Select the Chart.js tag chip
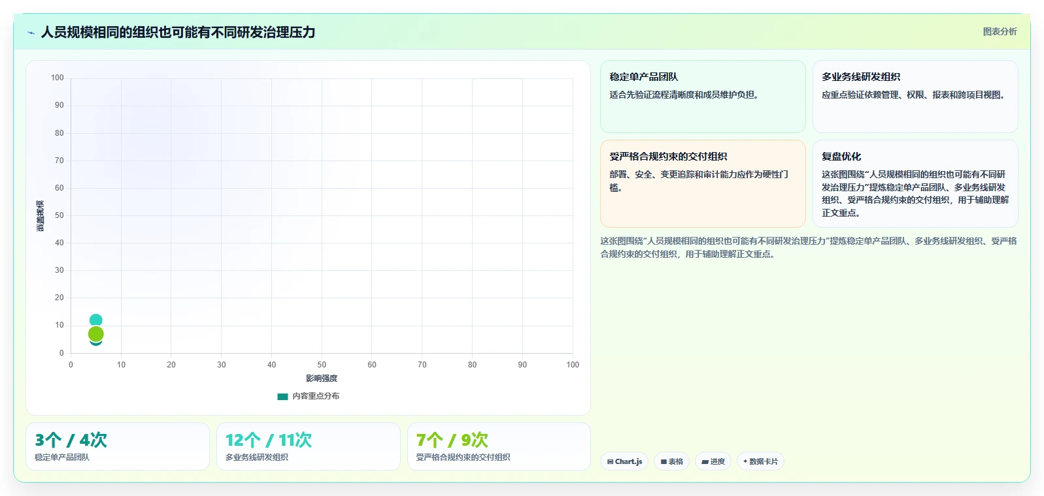 click(x=624, y=461)
